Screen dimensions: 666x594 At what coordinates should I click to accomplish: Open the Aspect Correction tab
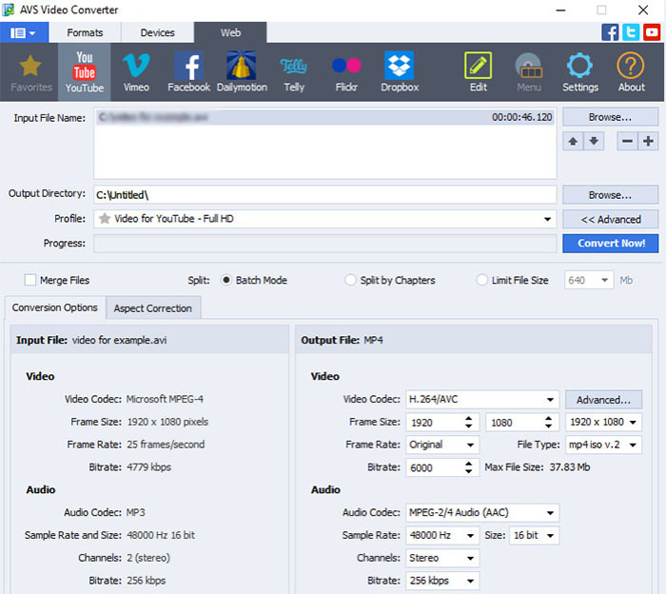coord(153,308)
